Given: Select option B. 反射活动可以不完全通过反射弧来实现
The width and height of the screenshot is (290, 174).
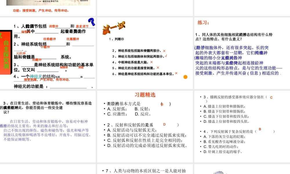Looking at the screenshot, I should (x=147, y=135).
